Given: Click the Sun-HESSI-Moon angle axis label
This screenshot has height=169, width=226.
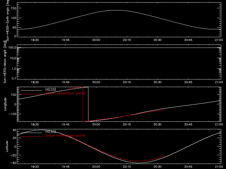Looking at the screenshot, I should 5,62.
